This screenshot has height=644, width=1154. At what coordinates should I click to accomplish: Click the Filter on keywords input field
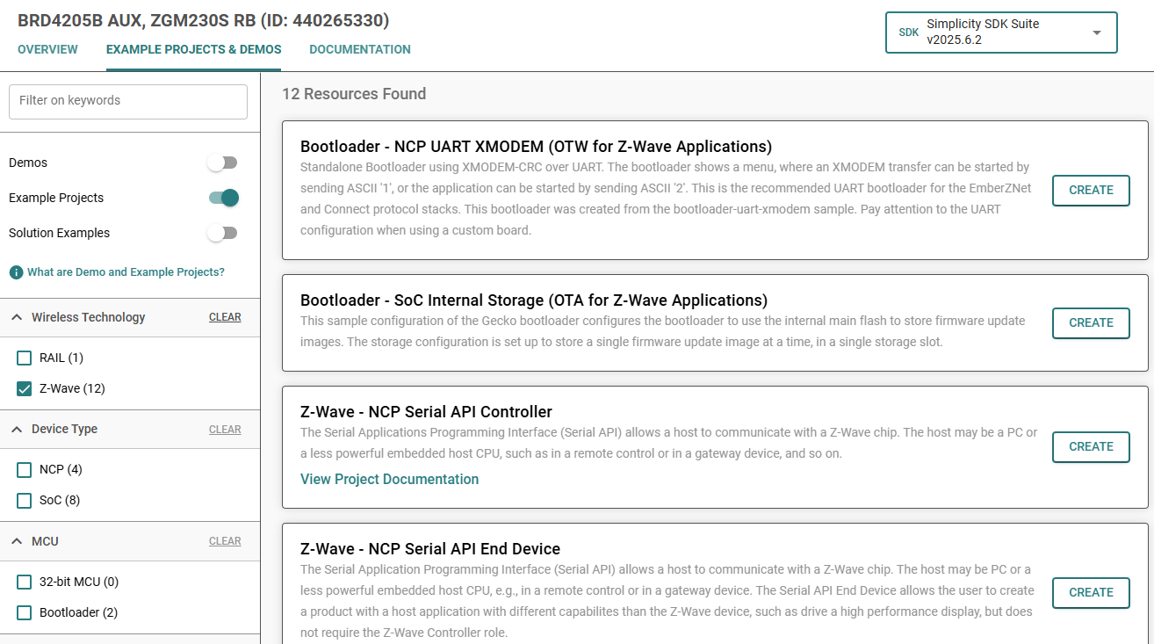[127, 102]
